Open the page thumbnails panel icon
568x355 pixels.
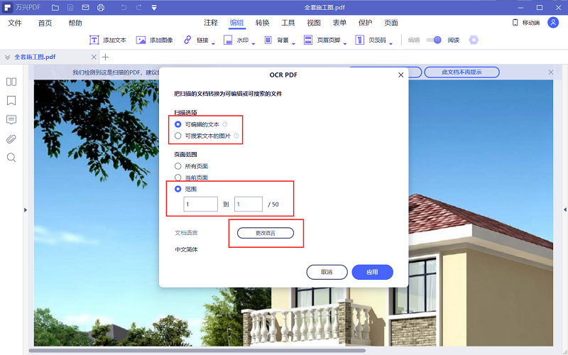click(x=11, y=82)
